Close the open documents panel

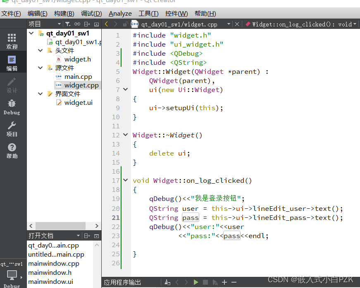(x=97, y=236)
